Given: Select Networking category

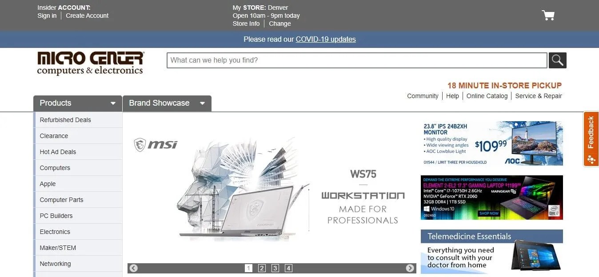Looking at the screenshot, I should 78,264.
